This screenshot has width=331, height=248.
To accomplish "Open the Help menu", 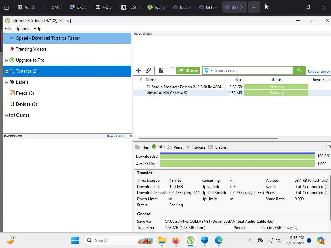I will (37, 29).
